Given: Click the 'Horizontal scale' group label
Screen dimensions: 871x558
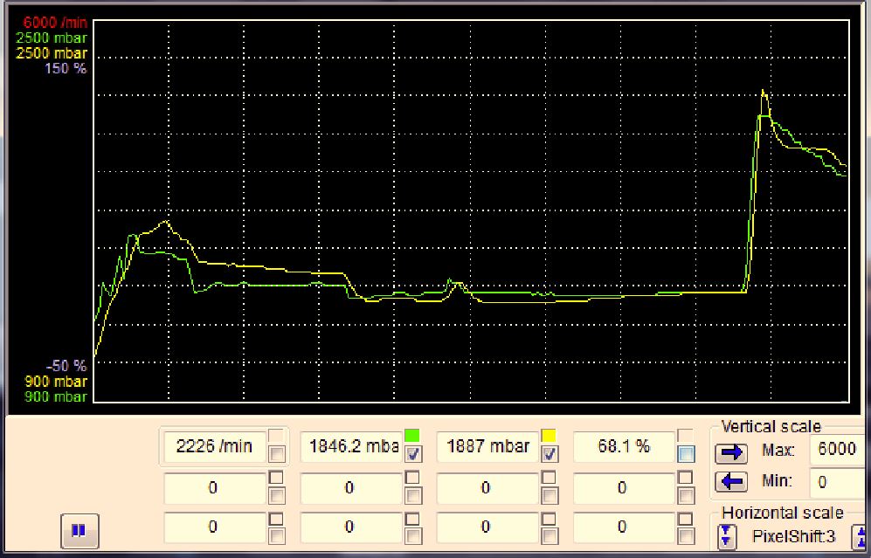Looking at the screenshot, I should (x=782, y=512).
